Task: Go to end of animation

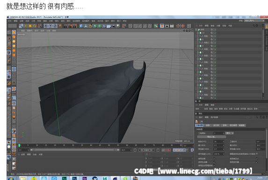Action: [x=158, y=150]
